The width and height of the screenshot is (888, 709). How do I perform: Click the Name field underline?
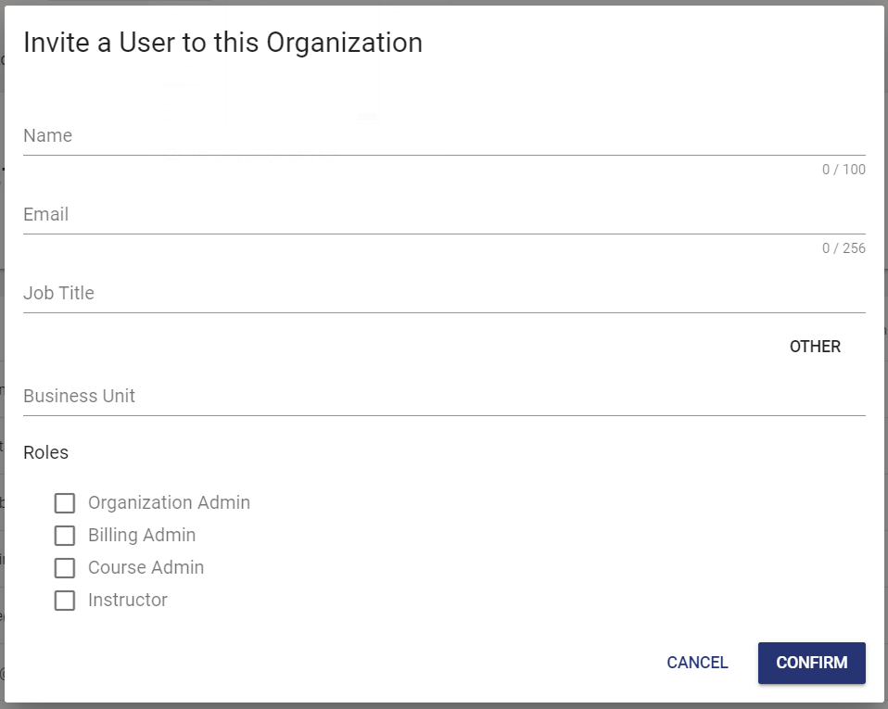[444, 153]
